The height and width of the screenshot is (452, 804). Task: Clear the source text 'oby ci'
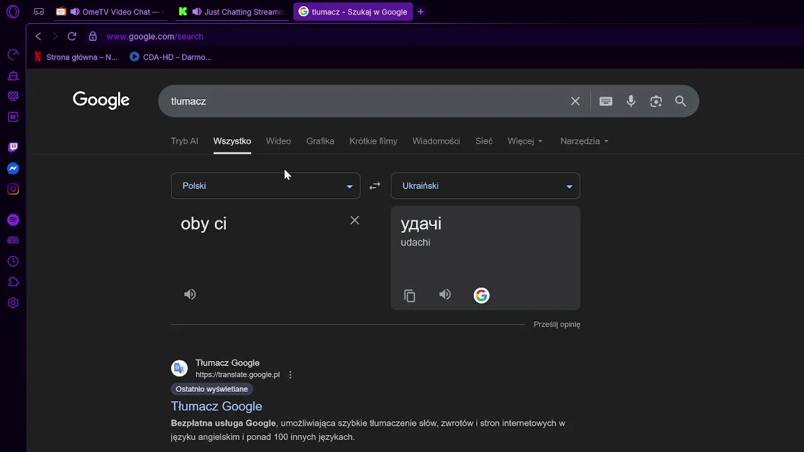coord(355,220)
